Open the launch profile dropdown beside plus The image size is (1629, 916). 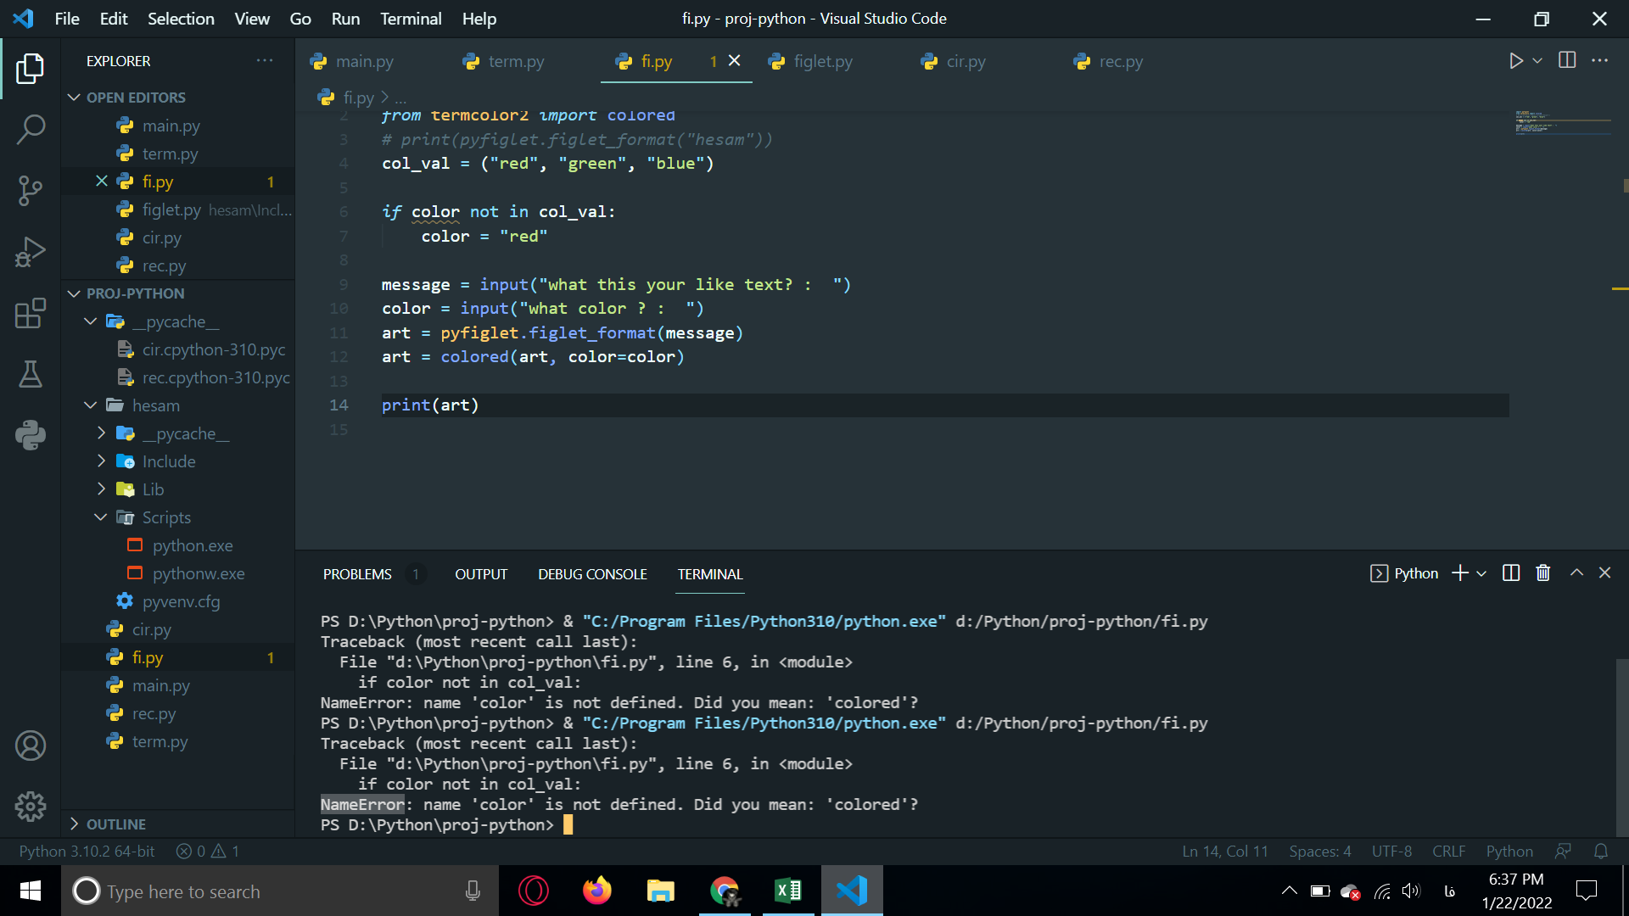coord(1481,574)
